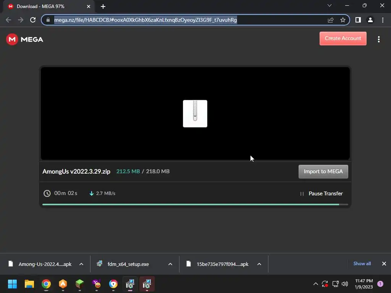This screenshot has height=293, width=391.
Task: Open Google Chrome from taskbar
Action: tap(46, 284)
